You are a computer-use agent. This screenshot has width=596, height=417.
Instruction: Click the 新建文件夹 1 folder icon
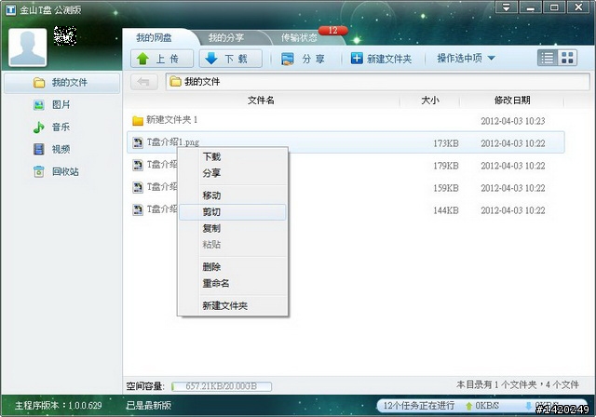click(x=138, y=121)
